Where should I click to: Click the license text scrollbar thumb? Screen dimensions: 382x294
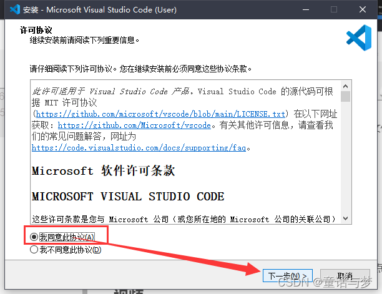(x=345, y=97)
